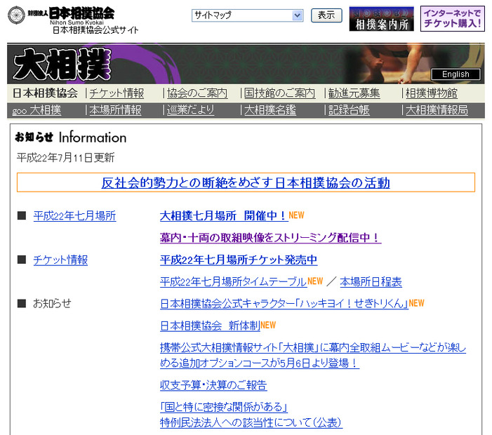
Task: Open the 相撲案内所 banner
Action: coord(382,19)
